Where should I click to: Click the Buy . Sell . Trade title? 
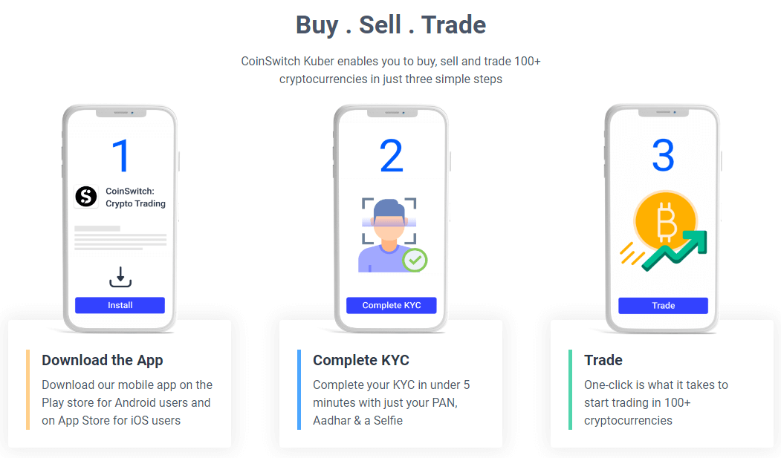pos(391,24)
